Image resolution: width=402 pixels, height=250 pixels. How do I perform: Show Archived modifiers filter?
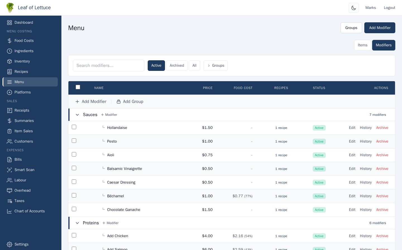(177, 66)
